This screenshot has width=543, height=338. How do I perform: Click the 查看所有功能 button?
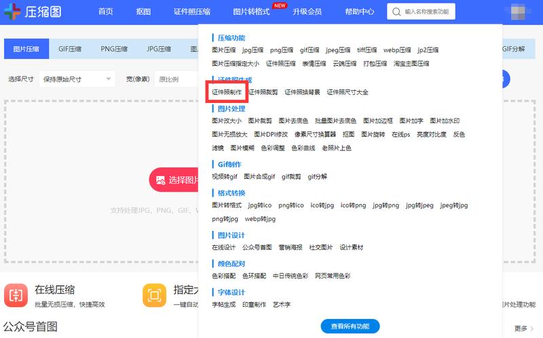pos(350,326)
